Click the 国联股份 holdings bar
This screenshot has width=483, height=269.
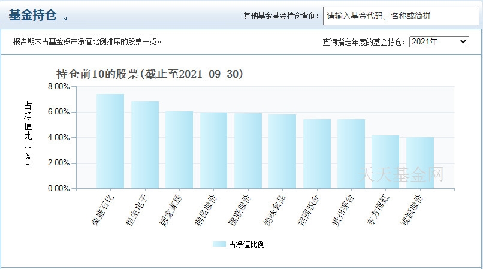[x=248, y=151]
